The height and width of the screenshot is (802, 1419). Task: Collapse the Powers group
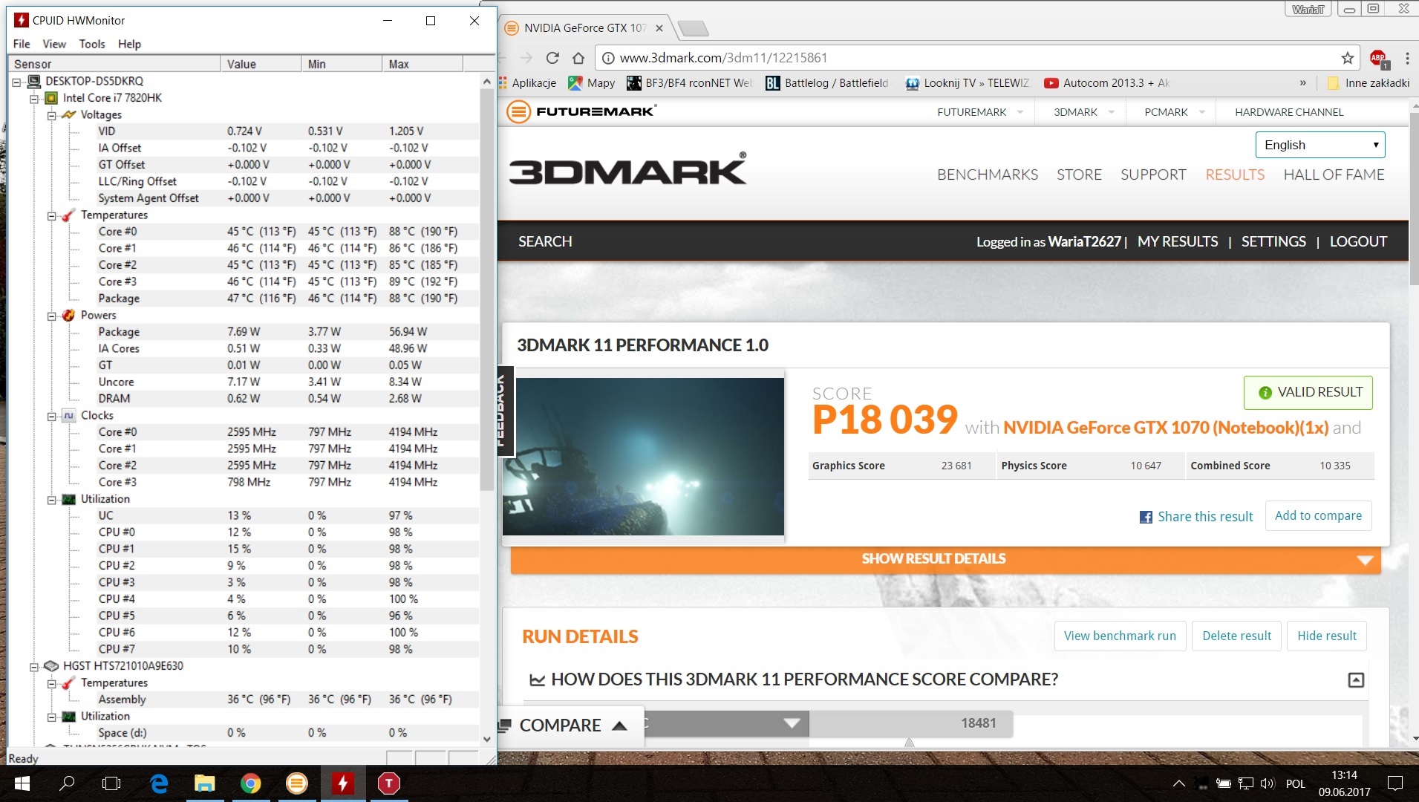tap(52, 316)
